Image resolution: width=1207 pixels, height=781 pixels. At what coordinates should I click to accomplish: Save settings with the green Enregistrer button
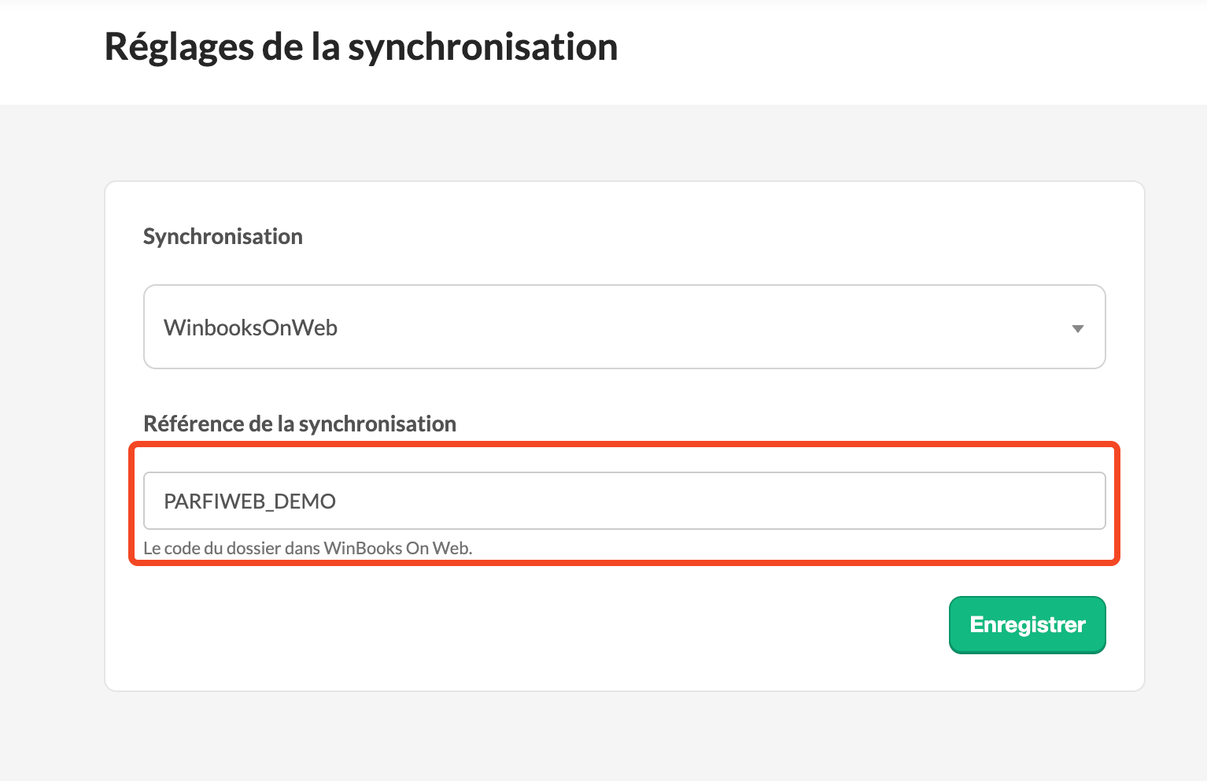click(x=1028, y=625)
